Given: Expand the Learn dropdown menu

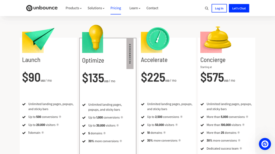Looking at the screenshot, I should (135, 8).
